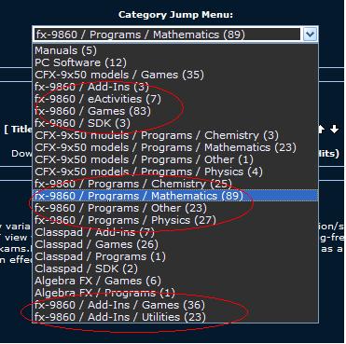Select Classpad / Add-ins (7)
Screen dimensions: 346x344
coord(175,232)
